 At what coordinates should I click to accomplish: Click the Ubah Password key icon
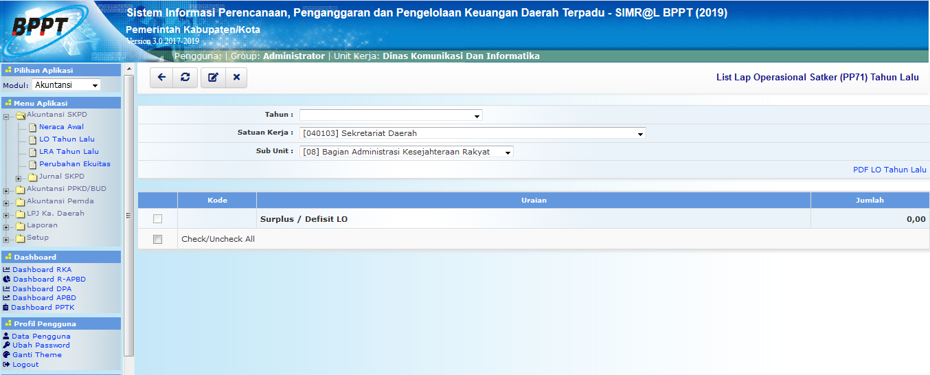point(6,345)
